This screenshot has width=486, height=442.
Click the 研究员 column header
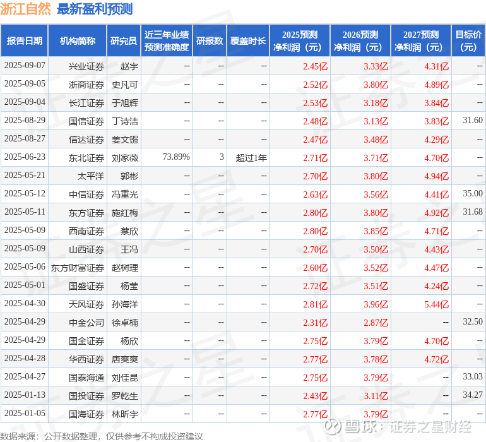124,41
